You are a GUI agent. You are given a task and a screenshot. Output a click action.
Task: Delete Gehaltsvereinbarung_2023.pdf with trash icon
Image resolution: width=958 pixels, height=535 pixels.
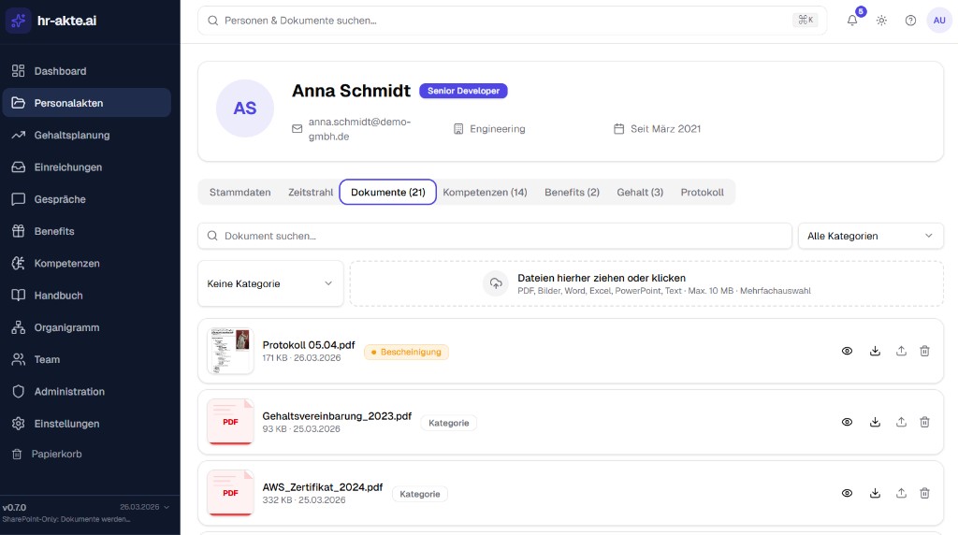[x=924, y=422]
